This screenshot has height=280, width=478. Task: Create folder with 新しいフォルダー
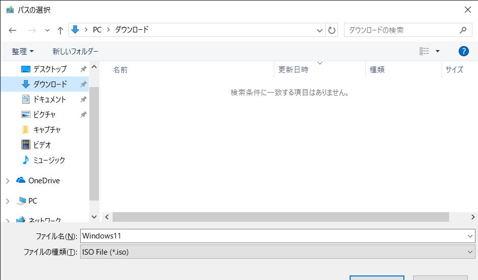click(75, 52)
